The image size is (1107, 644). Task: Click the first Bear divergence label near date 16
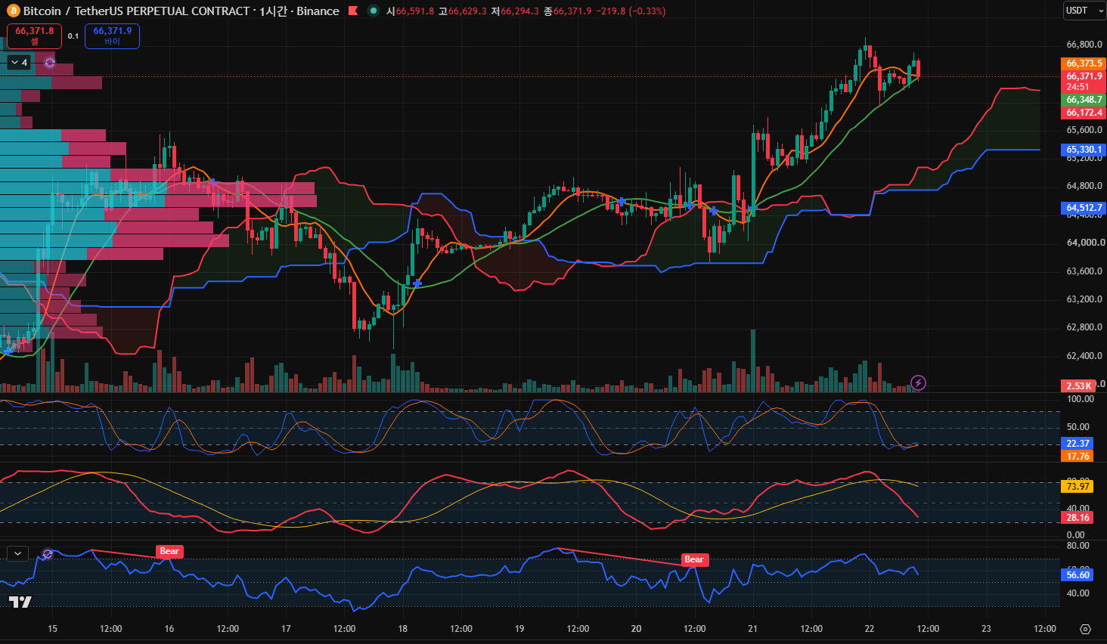pyautogui.click(x=169, y=551)
